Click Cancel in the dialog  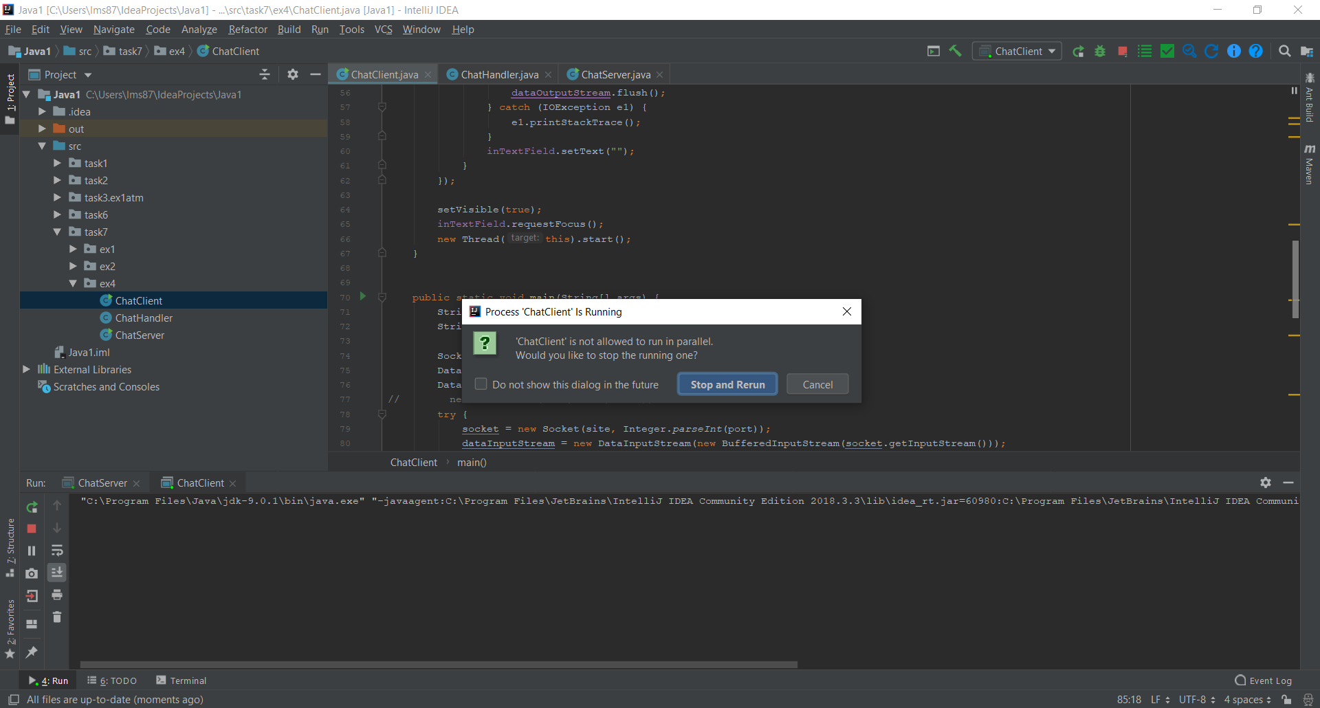coord(817,384)
